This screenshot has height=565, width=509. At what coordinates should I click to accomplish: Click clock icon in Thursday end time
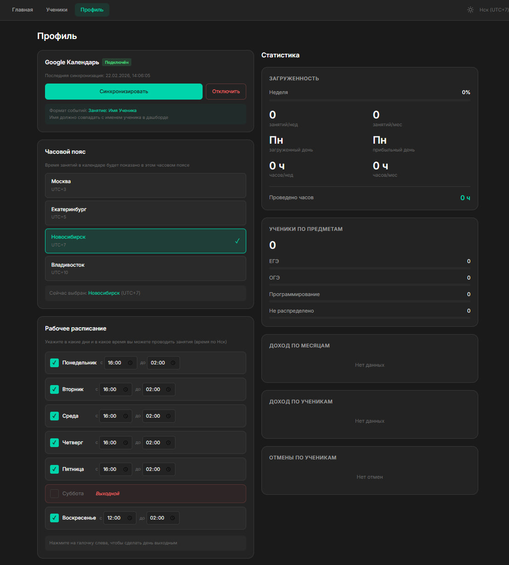tap(169, 443)
